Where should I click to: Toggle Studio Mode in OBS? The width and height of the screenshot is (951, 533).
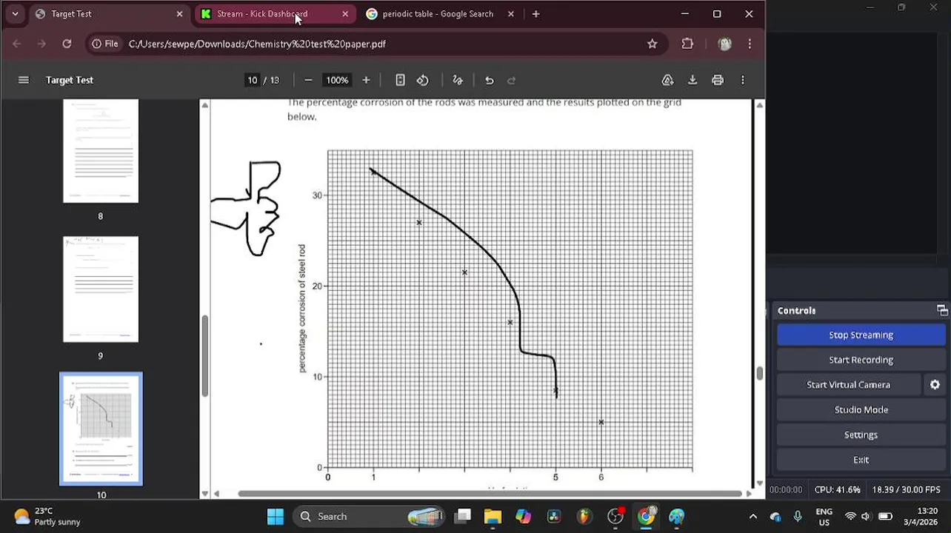tap(861, 409)
